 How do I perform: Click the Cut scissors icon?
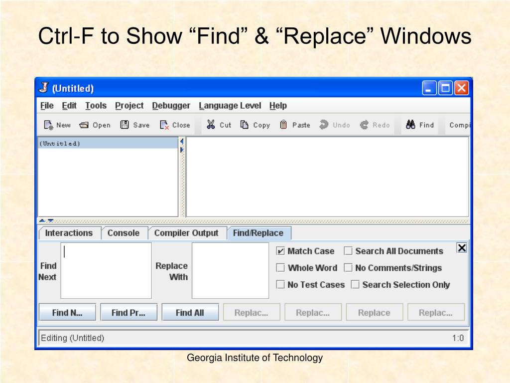click(211, 124)
